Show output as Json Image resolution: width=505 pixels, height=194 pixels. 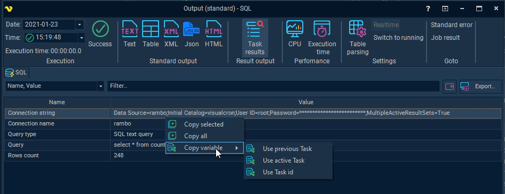click(192, 34)
